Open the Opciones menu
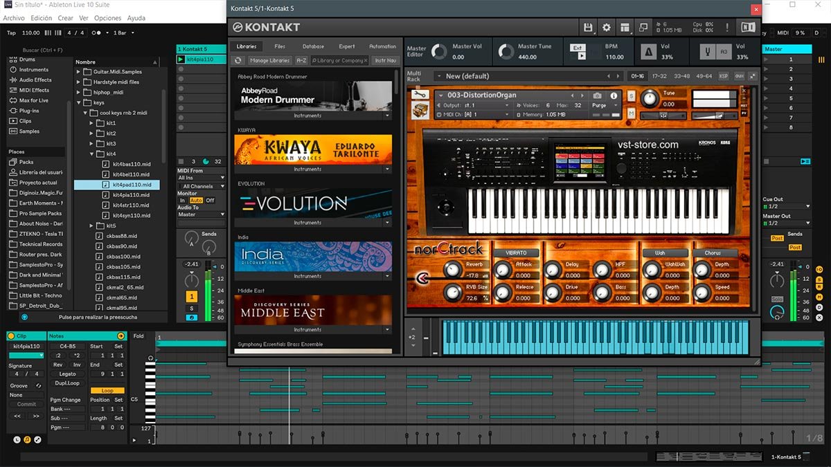The width and height of the screenshot is (831, 467). pyautogui.click(x=107, y=18)
